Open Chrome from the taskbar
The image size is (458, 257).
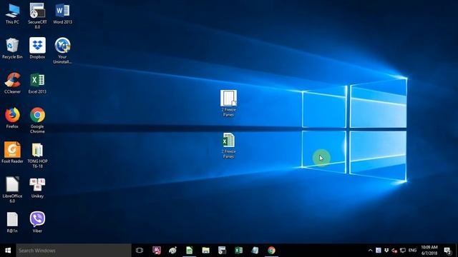click(x=271, y=251)
